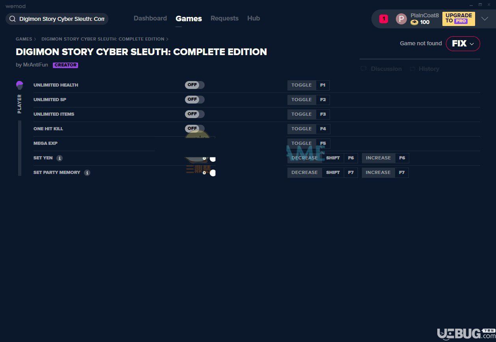The width and height of the screenshot is (496, 342).
Task: Click the Game not found status text
Action: coord(421,43)
